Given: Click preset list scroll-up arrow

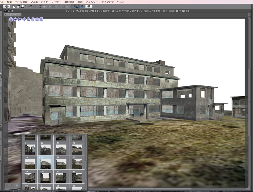Looking at the screenshot, I should [x=86, y=136].
